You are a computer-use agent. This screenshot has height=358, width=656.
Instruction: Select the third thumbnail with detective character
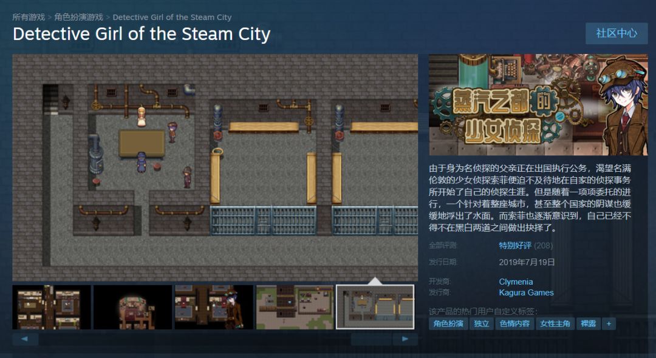point(214,307)
